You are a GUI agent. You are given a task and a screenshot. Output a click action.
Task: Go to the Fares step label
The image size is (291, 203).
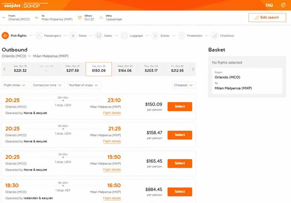pos(83,36)
